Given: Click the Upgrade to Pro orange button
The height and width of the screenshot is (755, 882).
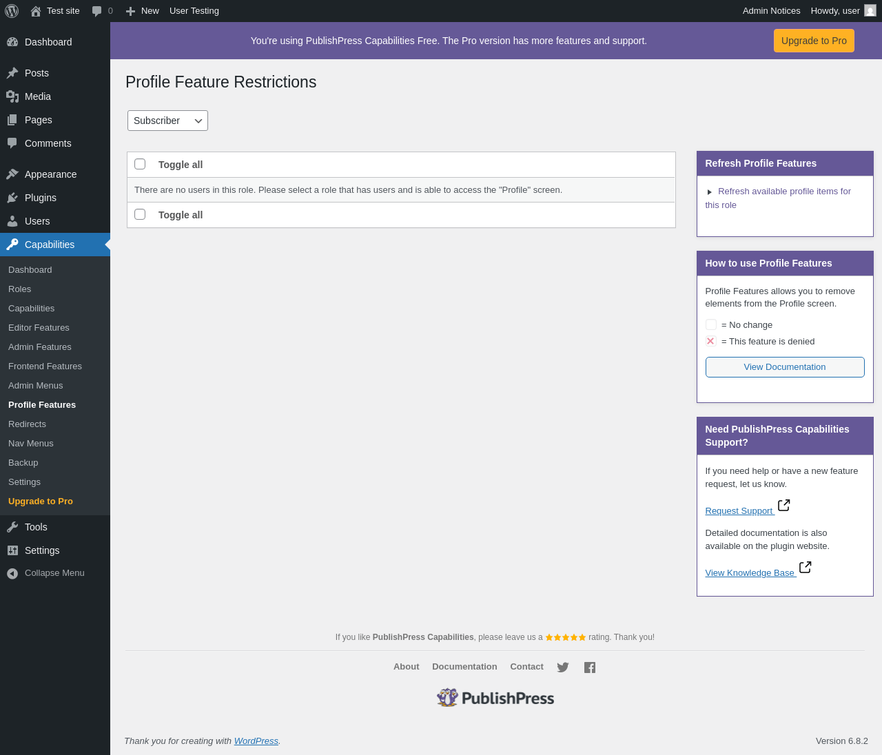Looking at the screenshot, I should (x=814, y=41).
